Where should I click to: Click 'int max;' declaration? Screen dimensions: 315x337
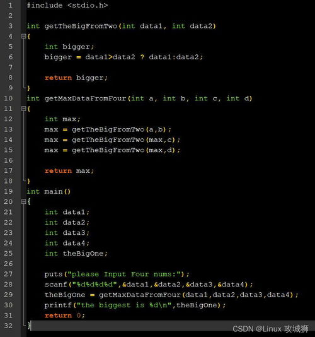tap(62, 119)
